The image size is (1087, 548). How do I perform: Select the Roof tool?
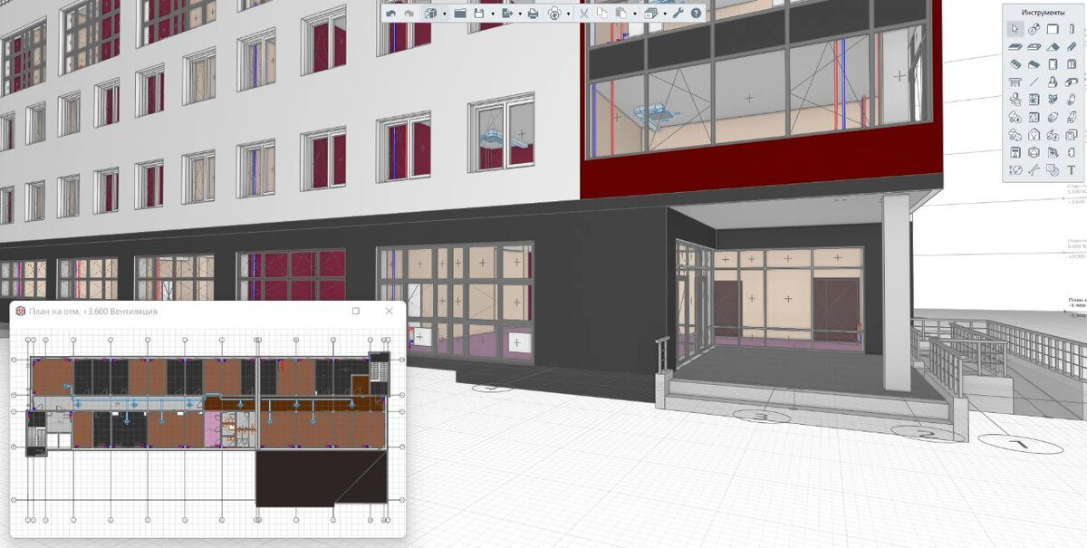pos(1053,46)
